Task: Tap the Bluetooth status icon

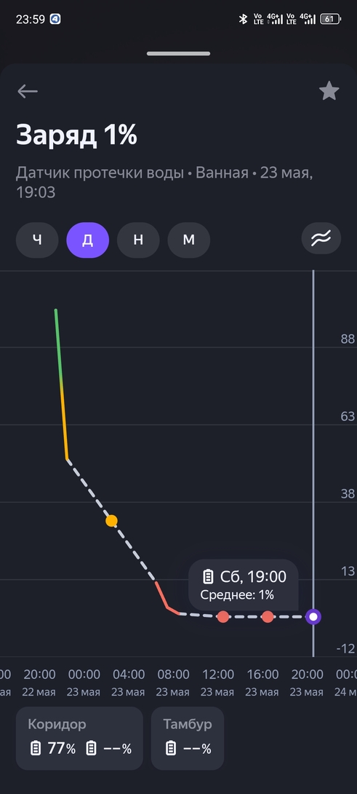Action: (x=243, y=19)
